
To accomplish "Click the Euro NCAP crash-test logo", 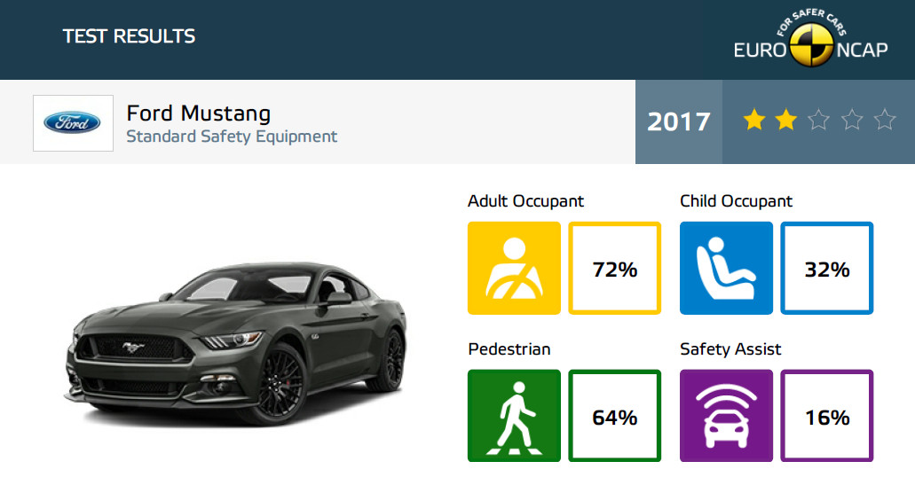I will 811,40.
